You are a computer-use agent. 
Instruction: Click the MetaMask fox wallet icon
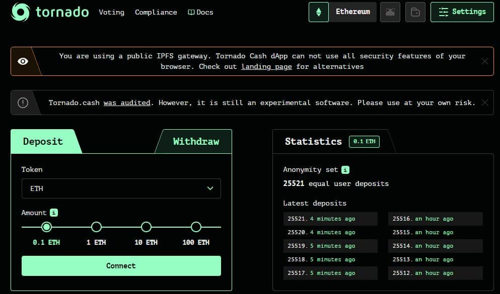tap(390, 12)
